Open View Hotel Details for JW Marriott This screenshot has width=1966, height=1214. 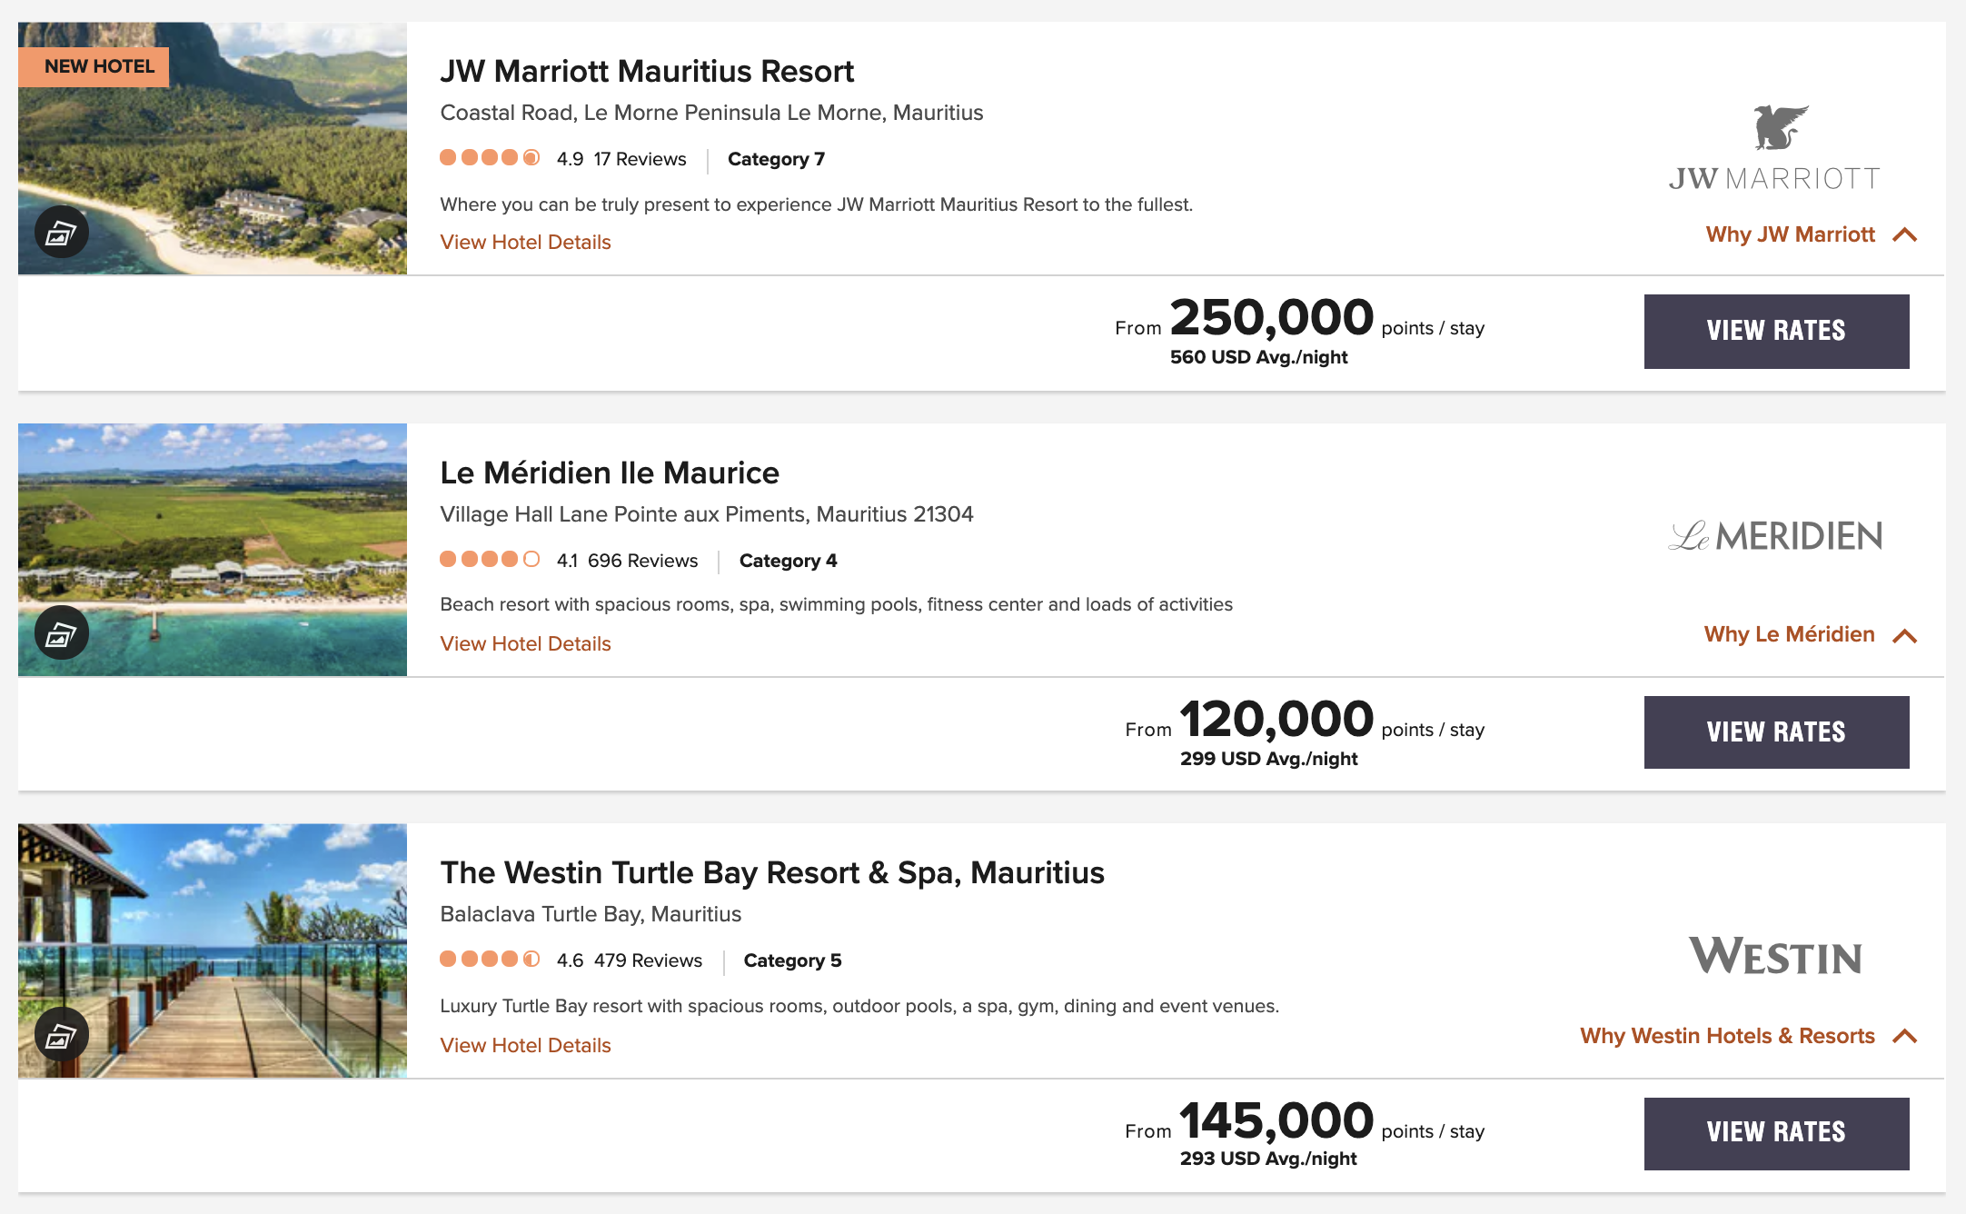click(525, 243)
